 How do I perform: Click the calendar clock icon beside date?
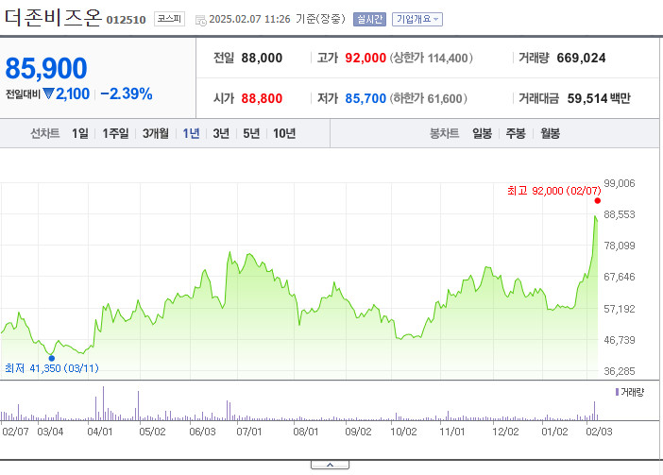(200, 20)
